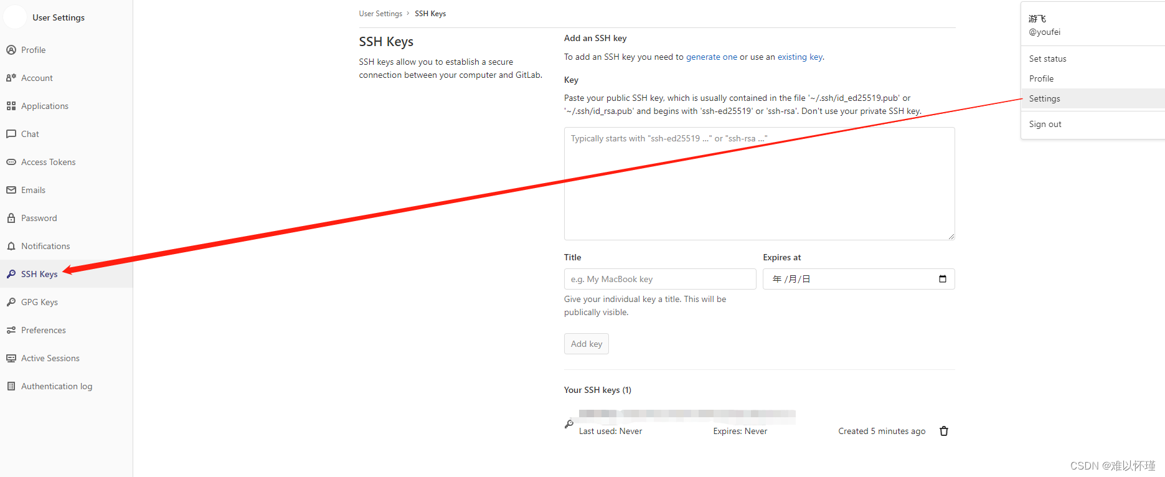Image resolution: width=1165 pixels, height=477 pixels.
Task: Focus the SSH public key text area
Action: [759, 184]
